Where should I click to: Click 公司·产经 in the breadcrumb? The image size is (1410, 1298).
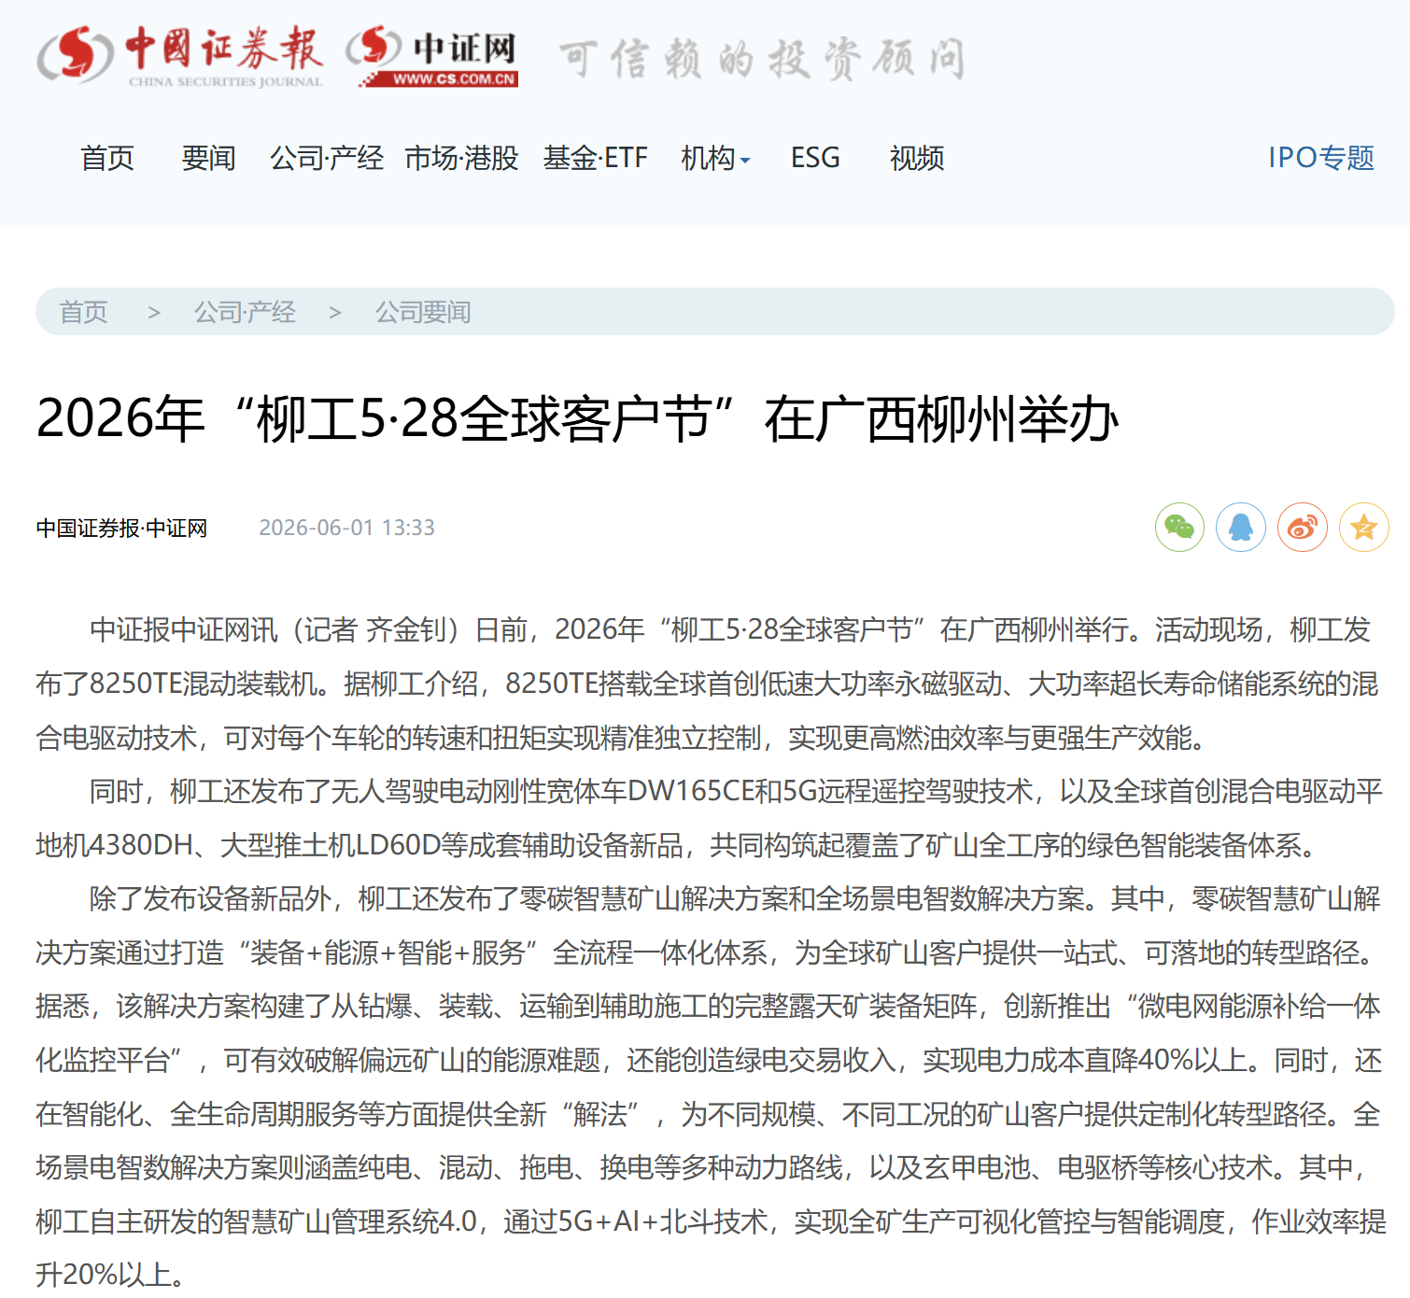tap(245, 312)
